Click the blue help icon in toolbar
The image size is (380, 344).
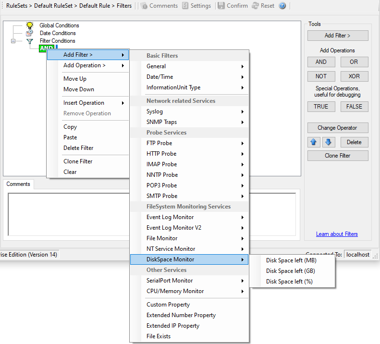pos(282,6)
